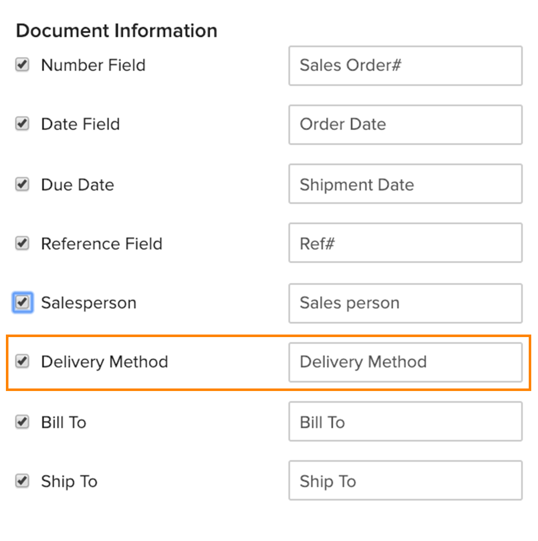Click the Shipment Date label field
Image resolution: width=538 pixels, height=541 pixels.
pos(405,184)
